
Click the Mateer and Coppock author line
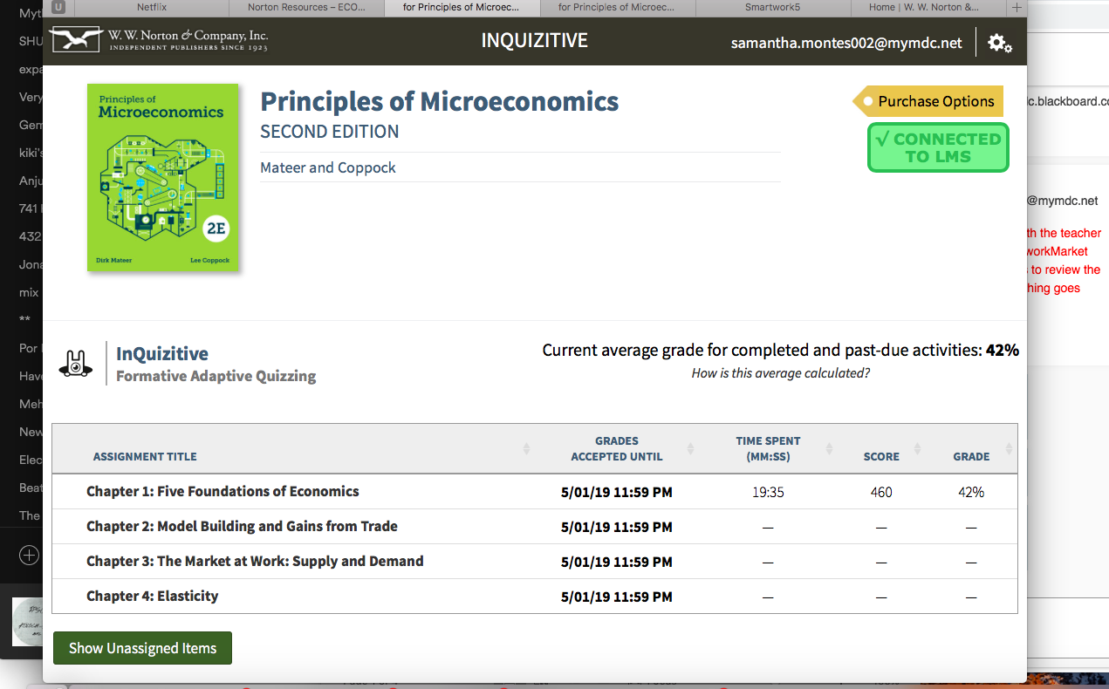pos(328,167)
